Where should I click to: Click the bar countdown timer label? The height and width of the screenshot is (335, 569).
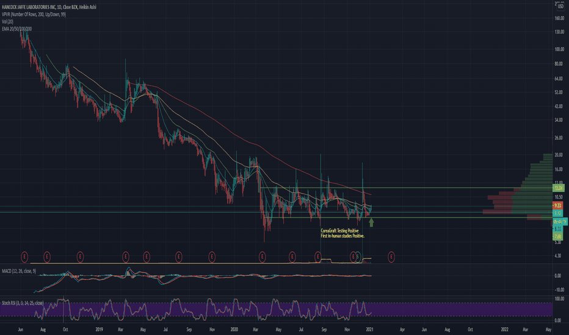click(x=560, y=221)
